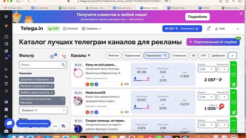
Task: Open quantity dropdown for Medschool35
Action: click(x=222, y=97)
